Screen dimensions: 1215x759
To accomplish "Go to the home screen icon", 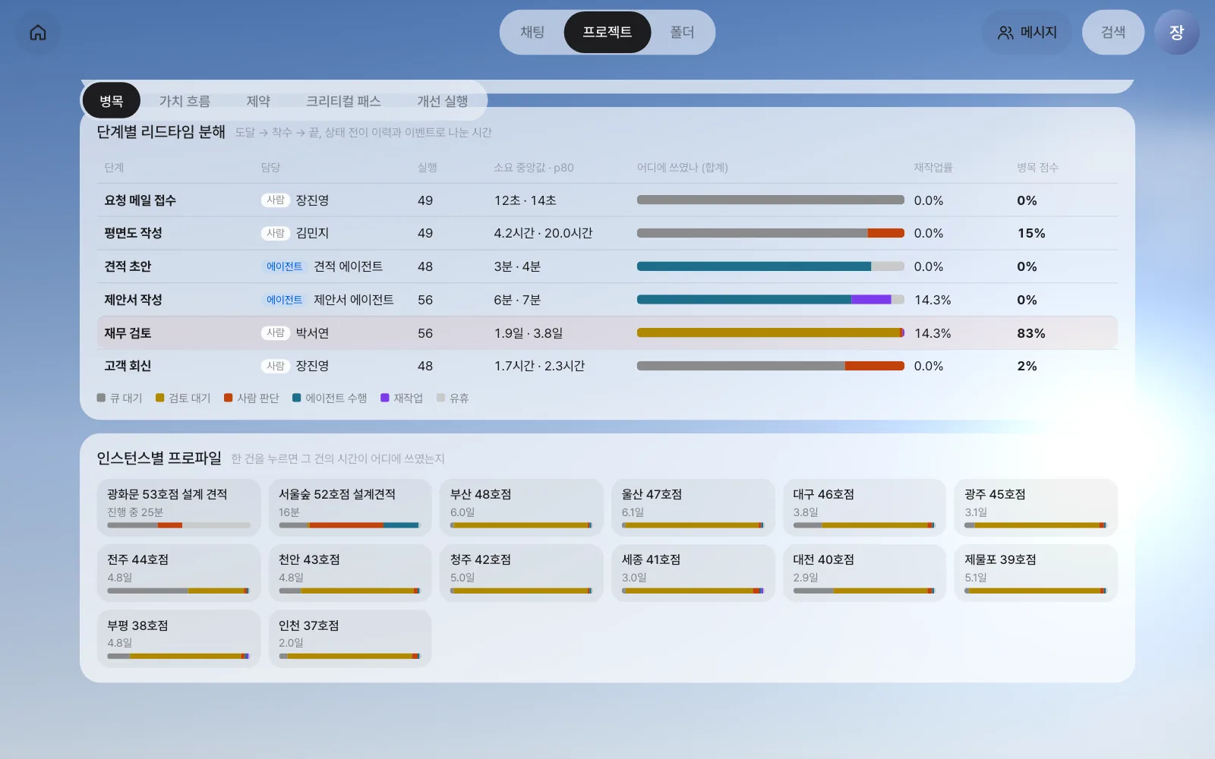I will tap(38, 33).
